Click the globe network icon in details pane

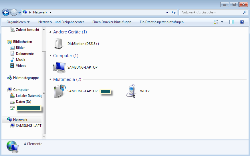click(13, 147)
